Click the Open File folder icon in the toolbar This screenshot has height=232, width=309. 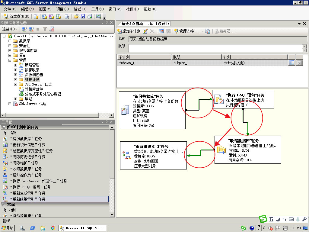click(x=76, y=16)
